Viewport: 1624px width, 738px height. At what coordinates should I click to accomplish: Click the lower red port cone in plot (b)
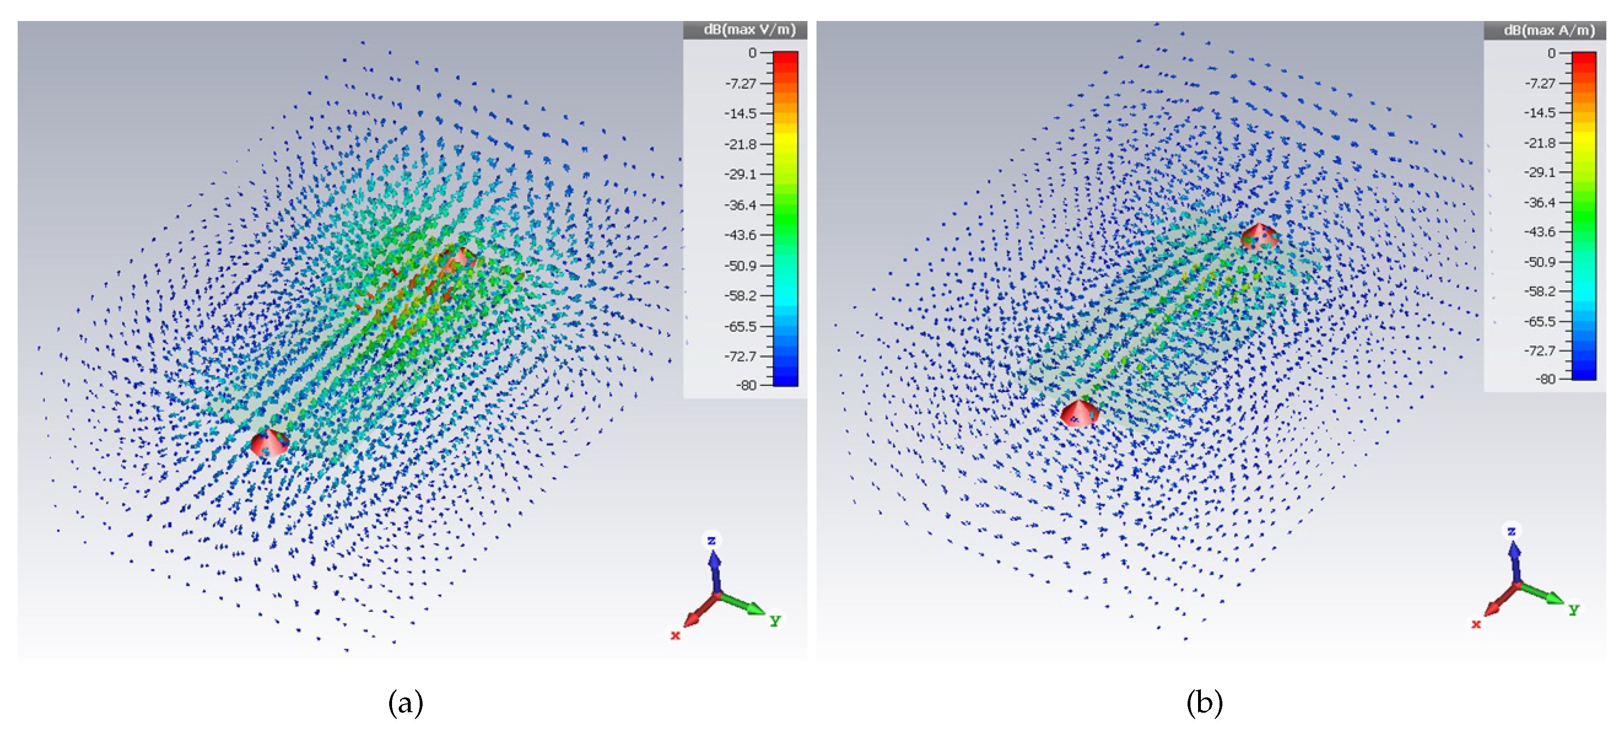(x=1080, y=413)
